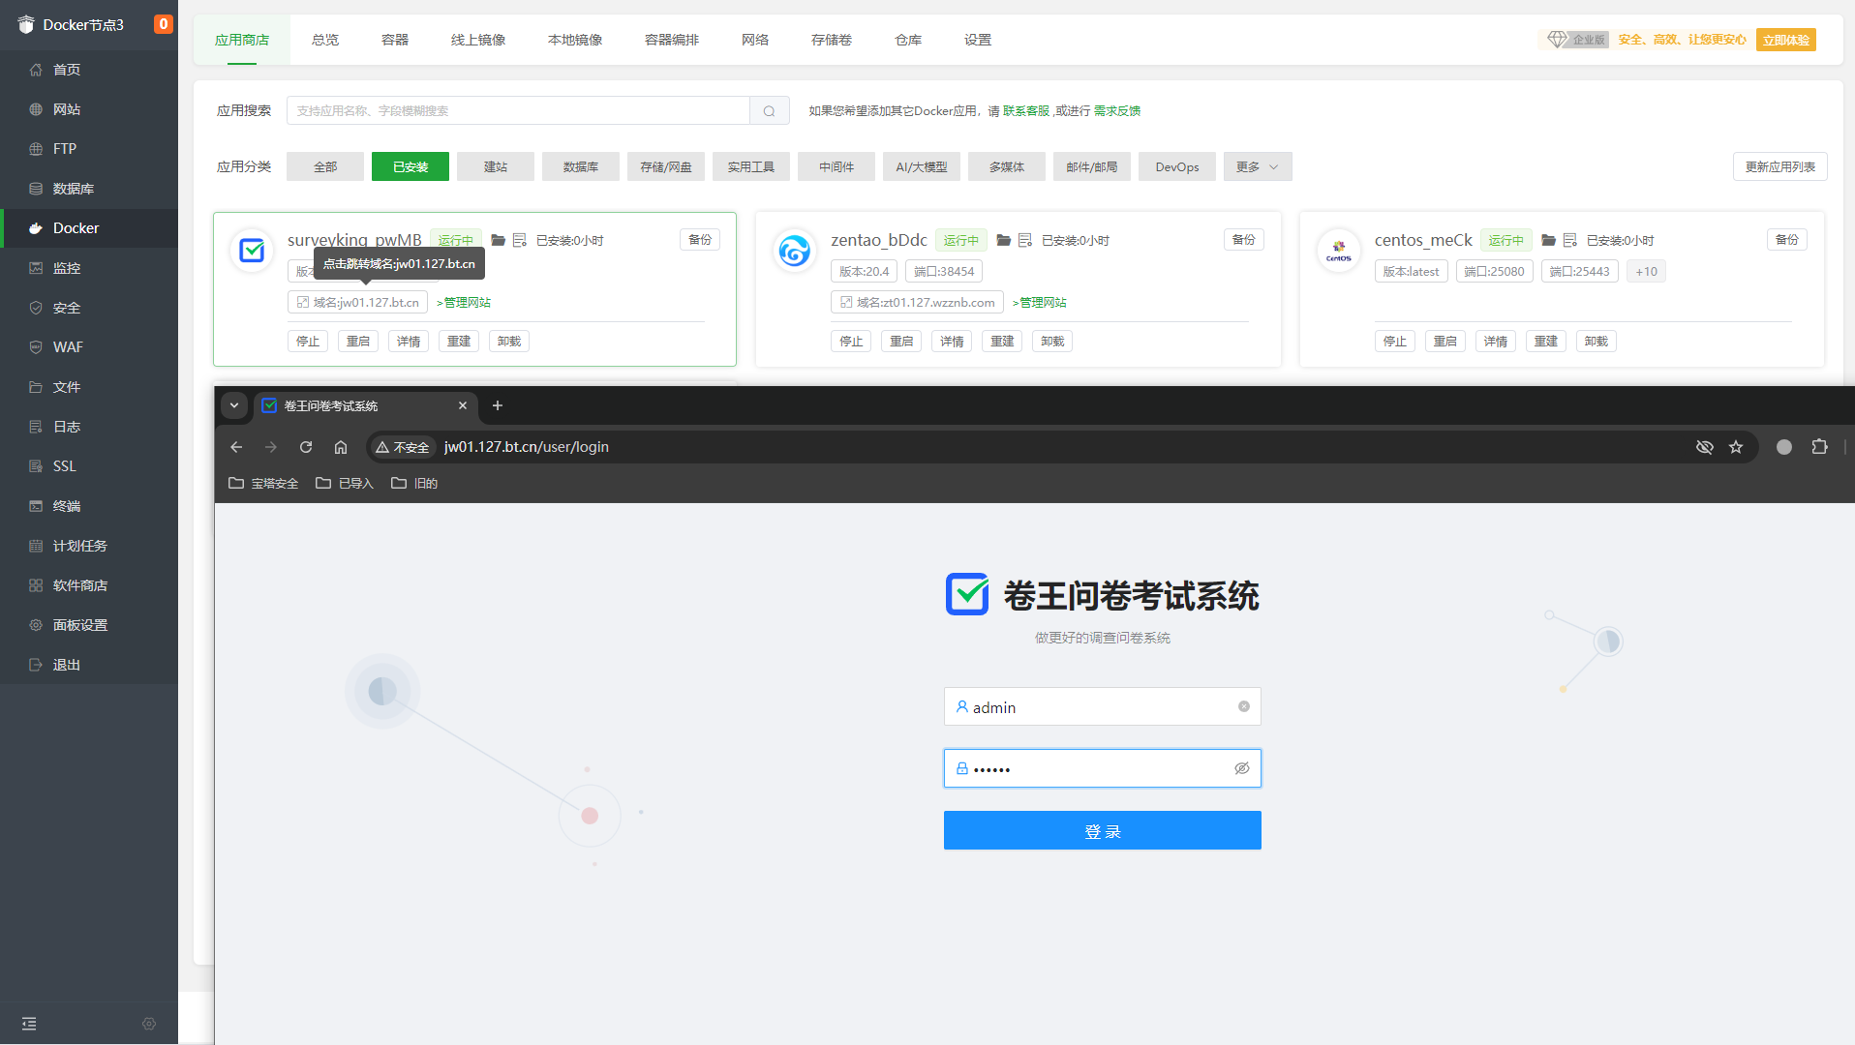The image size is (1855, 1045).
Task: Expand the +10 ports on centos_meCk
Action: pyautogui.click(x=1646, y=272)
